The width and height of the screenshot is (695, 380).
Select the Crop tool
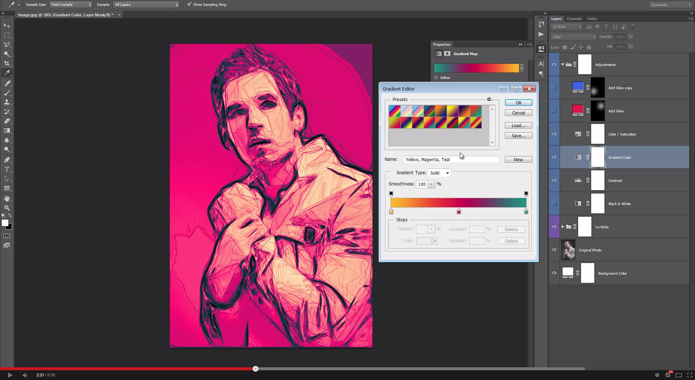click(7, 63)
